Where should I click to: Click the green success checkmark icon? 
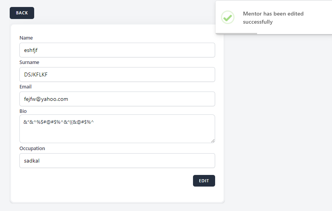point(228,17)
